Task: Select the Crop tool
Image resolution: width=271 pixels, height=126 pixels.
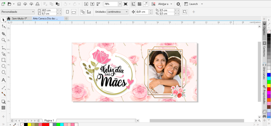Action: point(3,34)
